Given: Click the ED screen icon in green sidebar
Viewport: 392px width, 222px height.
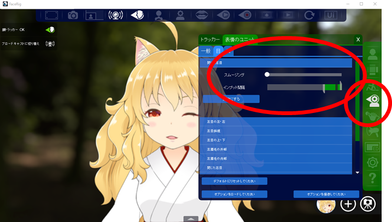Looking at the screenshot, I should 372,147.
